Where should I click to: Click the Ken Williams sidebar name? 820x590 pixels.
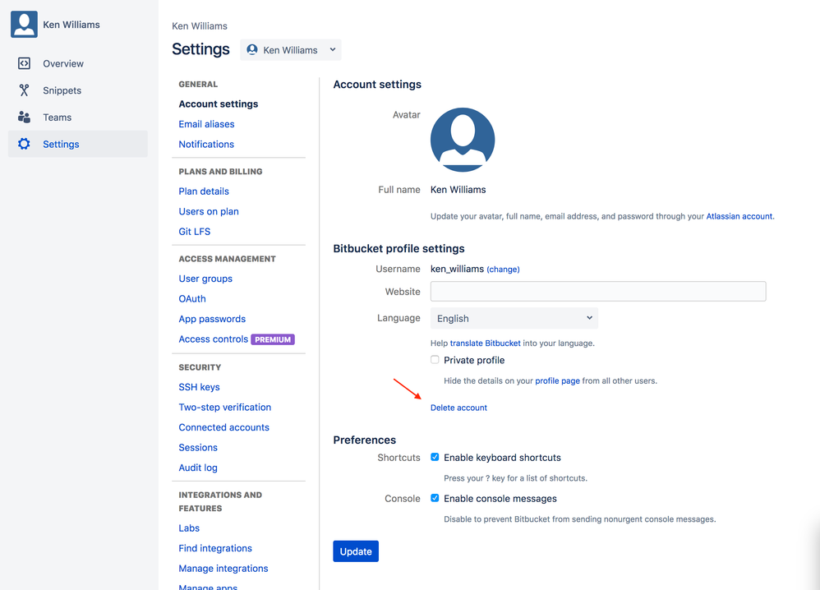(x=71, y=25)
